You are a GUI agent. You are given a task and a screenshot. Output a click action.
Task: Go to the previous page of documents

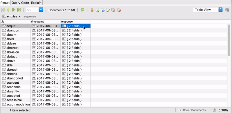[8, 10]
